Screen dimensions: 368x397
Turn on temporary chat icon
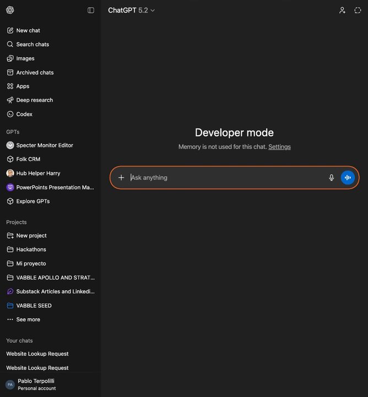click(358, 10)
